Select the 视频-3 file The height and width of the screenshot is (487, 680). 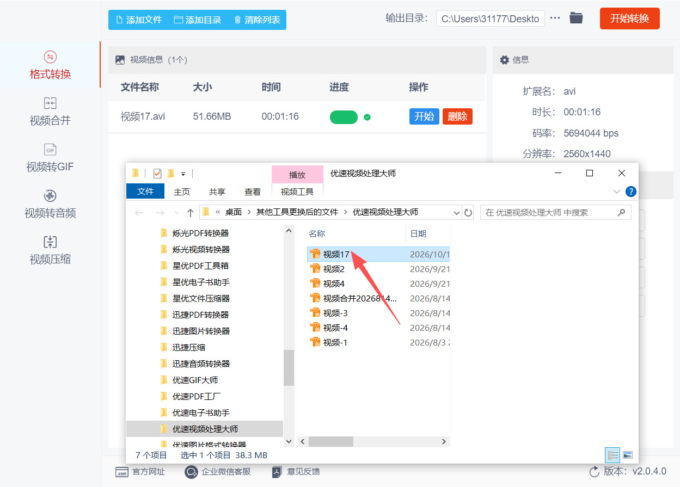[x=379, y=313]
